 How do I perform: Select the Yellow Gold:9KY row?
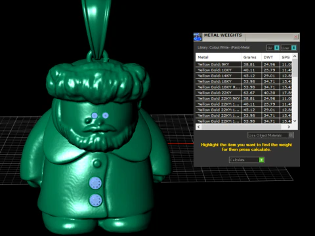[243, 64]
